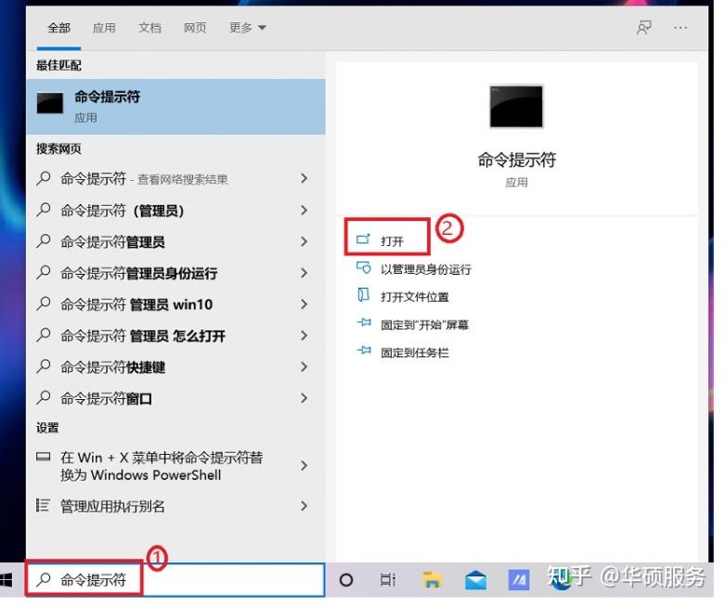Screen dimensions: 725x607
Task: Select suggestion 命令提示符 管理员 win10
Action: coord(175,304)
